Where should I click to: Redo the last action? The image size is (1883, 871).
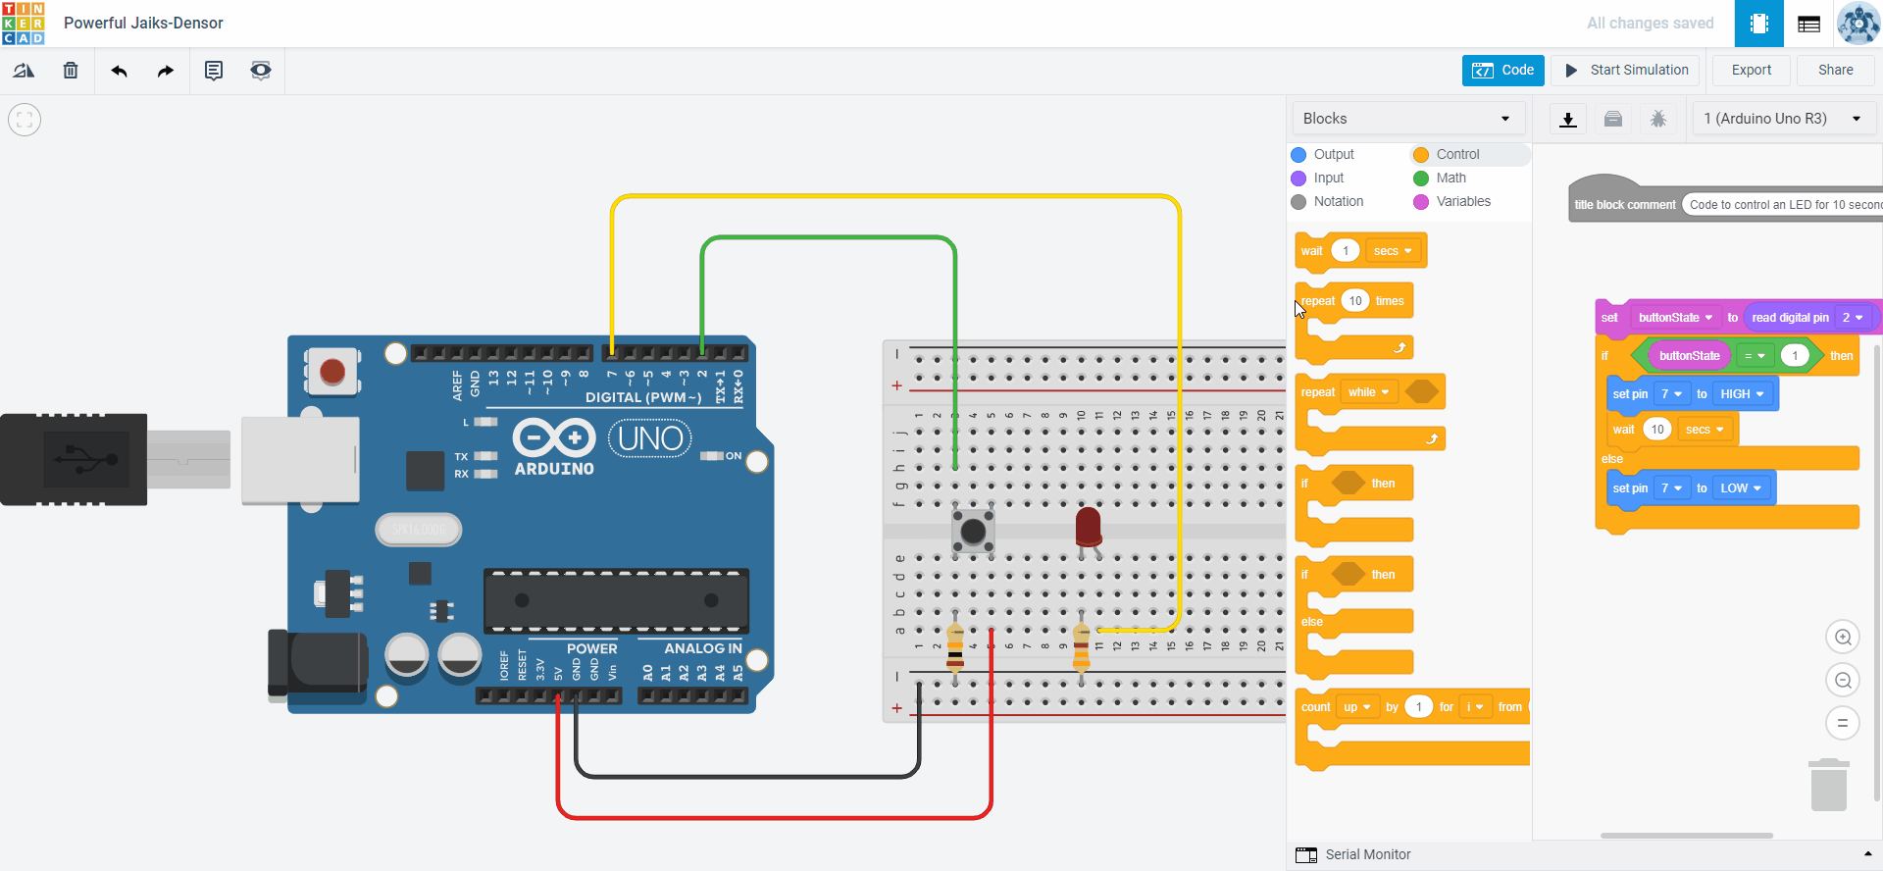(166, 71)
